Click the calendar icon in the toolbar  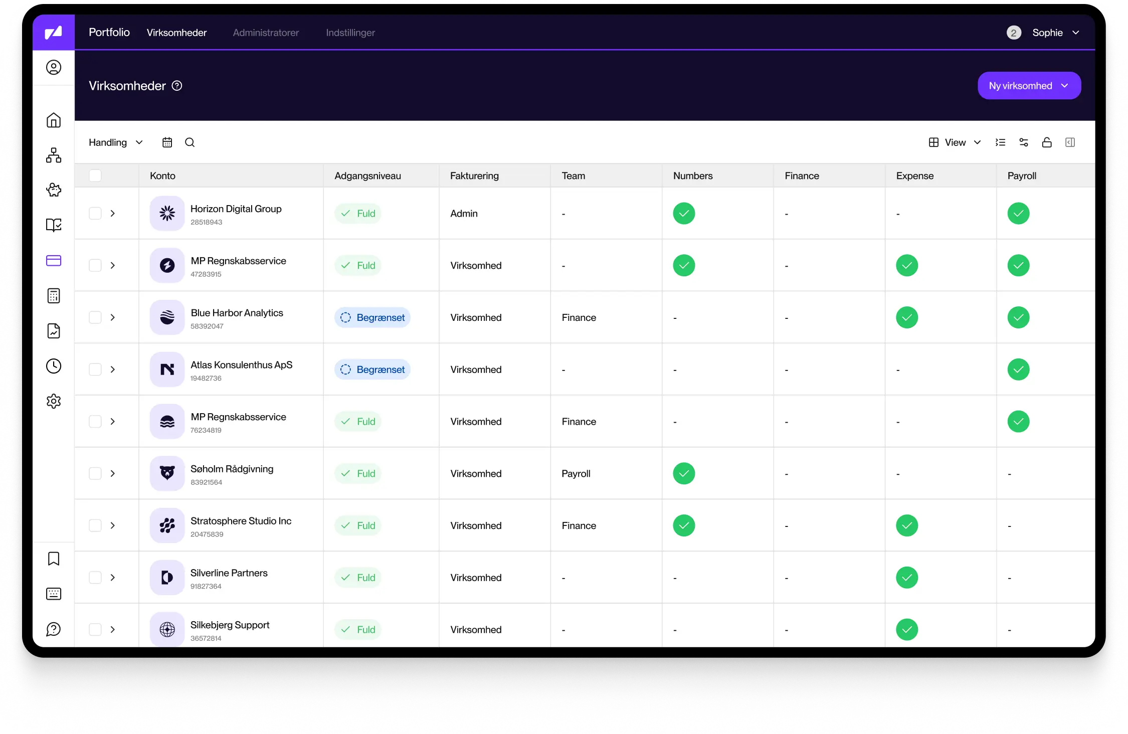point(167,142)
